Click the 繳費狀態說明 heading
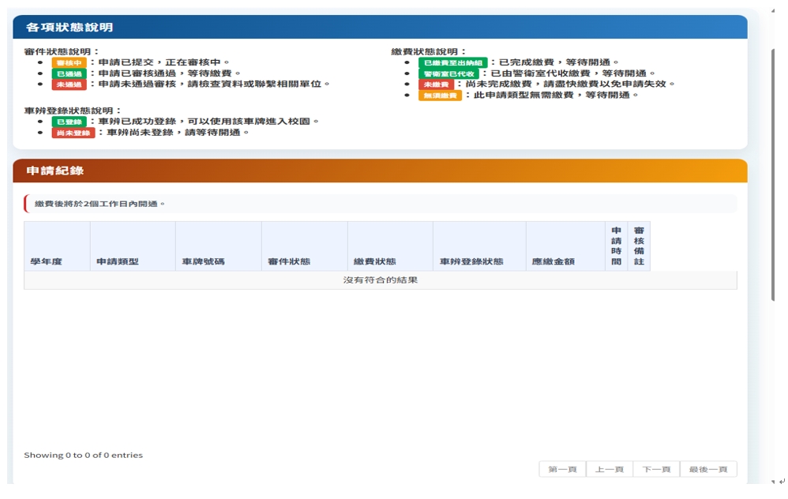Viewport: 788px width, 499px height. 428,52
